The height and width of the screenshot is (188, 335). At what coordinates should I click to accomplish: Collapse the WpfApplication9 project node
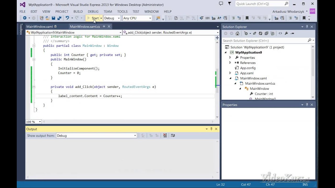pyautogui.click(x=226, y=52)
